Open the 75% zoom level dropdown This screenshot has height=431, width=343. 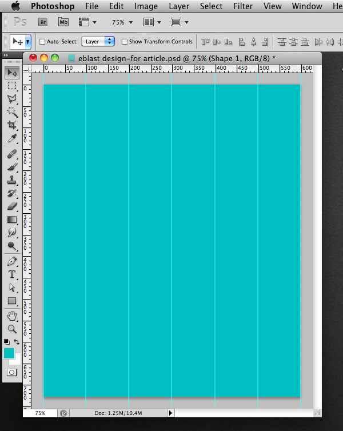click(x=122, y=22)
